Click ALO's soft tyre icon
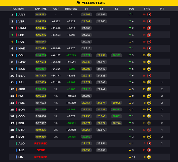The width and height of the screenshot is (178, 162). 149,143
